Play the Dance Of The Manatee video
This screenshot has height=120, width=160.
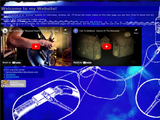pos(107,47)
